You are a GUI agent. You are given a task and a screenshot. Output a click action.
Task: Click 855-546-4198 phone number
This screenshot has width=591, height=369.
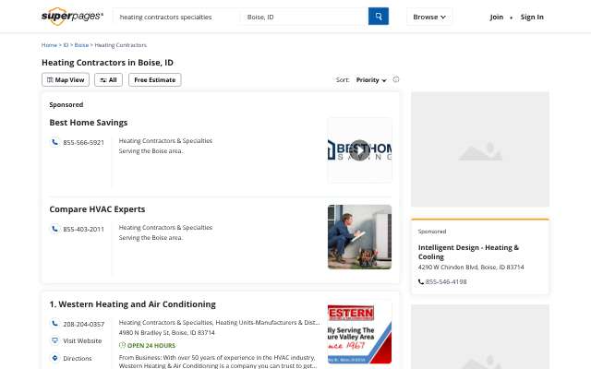[x=446, y=281]
